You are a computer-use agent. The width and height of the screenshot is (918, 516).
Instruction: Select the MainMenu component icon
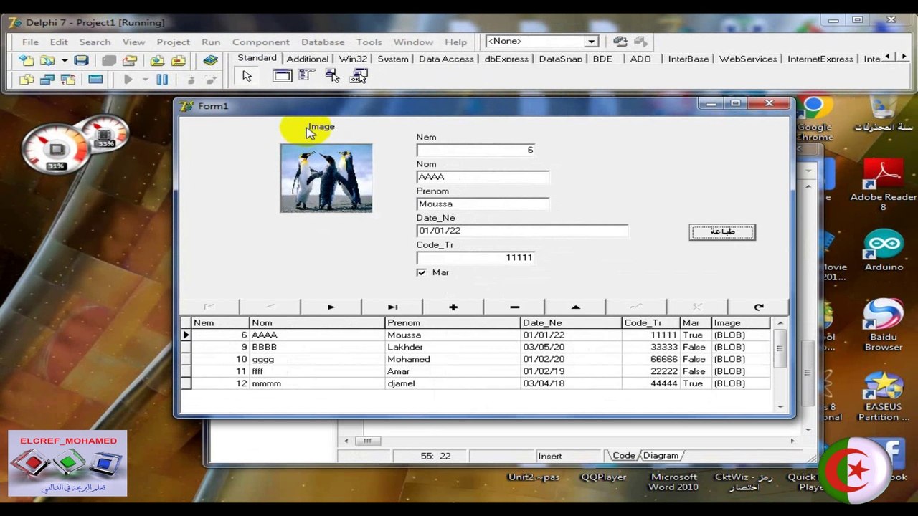click(x=307, y=75)
